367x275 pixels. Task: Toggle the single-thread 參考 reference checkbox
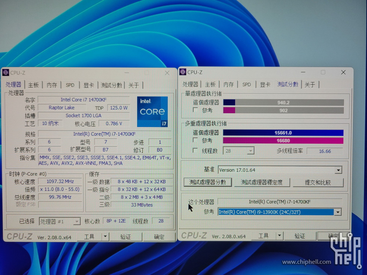coord(195,110)
